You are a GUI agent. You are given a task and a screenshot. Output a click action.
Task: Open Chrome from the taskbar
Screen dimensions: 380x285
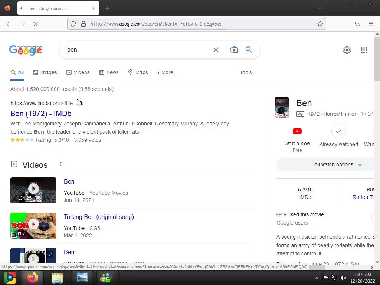[x=10, y=278]
